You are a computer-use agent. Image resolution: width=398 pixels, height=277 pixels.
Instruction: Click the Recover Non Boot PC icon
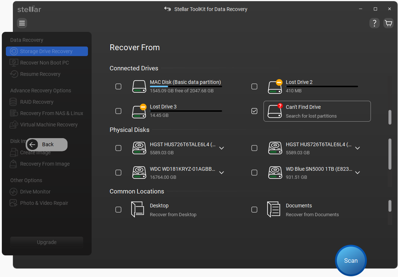tap(14, 63)
